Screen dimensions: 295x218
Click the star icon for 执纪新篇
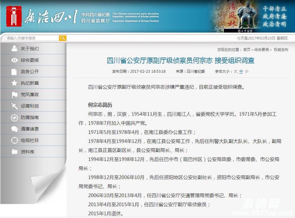click(x=14, y=83)
